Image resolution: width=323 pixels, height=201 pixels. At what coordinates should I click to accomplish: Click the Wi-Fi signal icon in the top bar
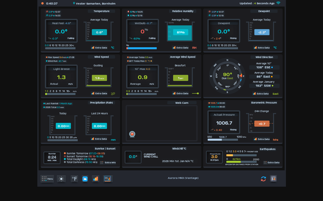pyautogui.click(x=278, y=3)
